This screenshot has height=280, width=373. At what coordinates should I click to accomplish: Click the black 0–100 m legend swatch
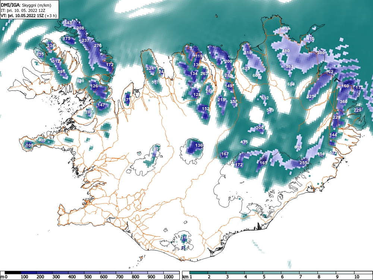[x=13, y=273]
